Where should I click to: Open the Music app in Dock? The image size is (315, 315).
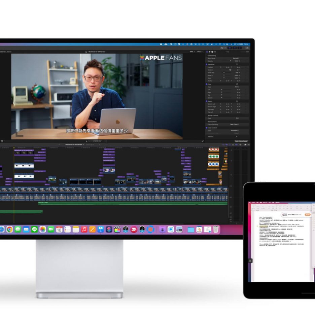click(84, 230)
